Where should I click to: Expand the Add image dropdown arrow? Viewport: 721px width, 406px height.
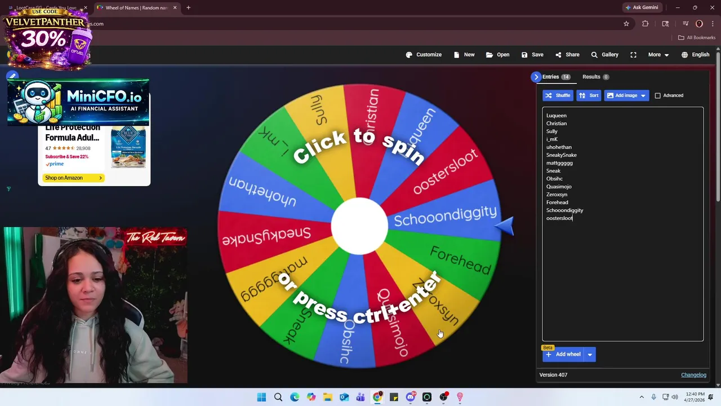643,95
